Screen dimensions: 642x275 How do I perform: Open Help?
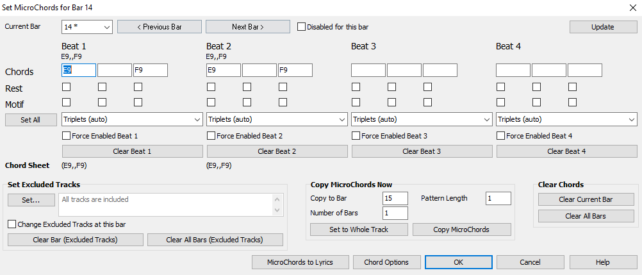pyautogui.click(x=603, y=262)
